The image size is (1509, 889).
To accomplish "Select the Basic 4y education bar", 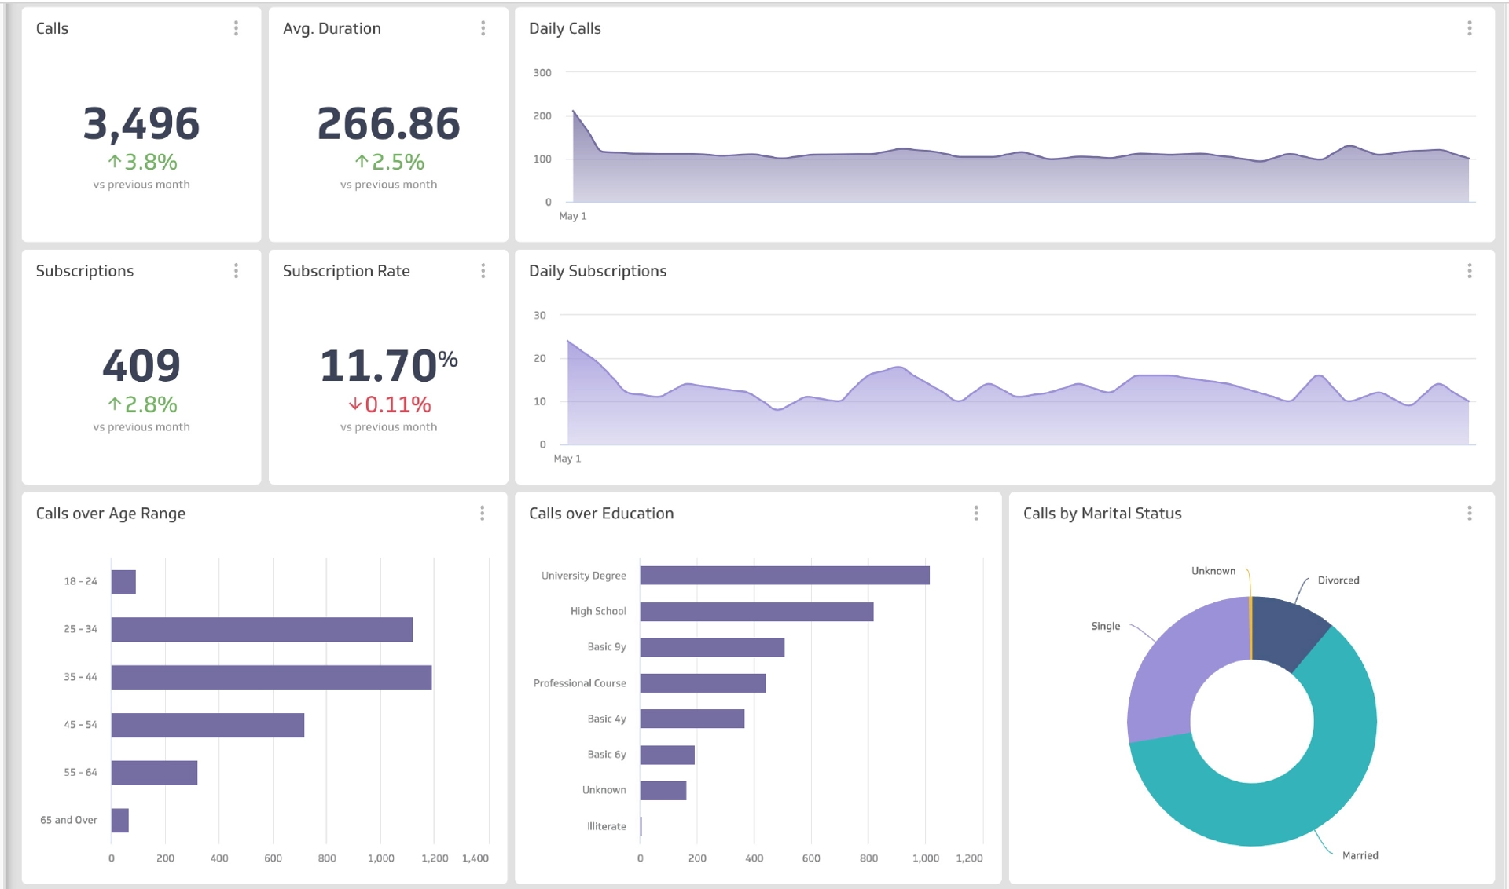I will click(692, 719).
